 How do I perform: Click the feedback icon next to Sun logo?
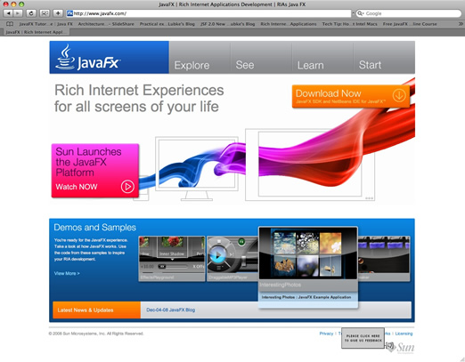point(390,346)
